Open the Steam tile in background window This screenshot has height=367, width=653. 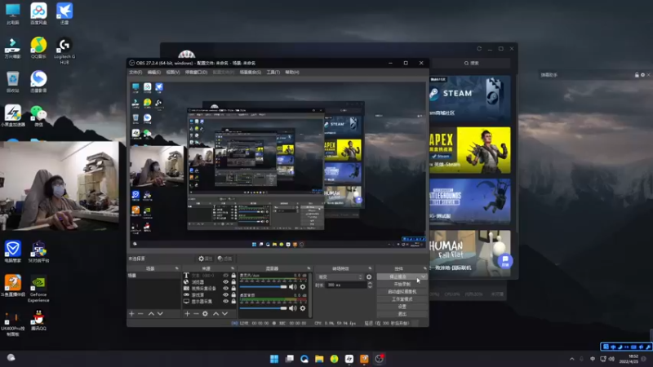[470, 99]
